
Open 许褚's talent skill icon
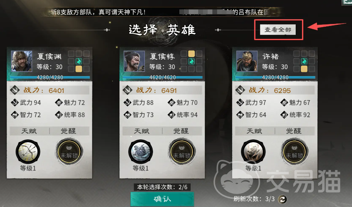[x=253, y=152]
